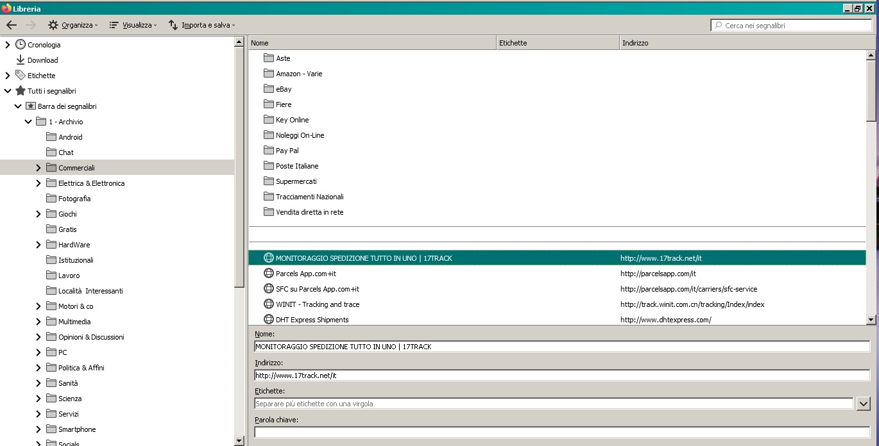Click the eBay folder icon
Viewport: 879px width, 446px height.
click(x=269, y=88)
